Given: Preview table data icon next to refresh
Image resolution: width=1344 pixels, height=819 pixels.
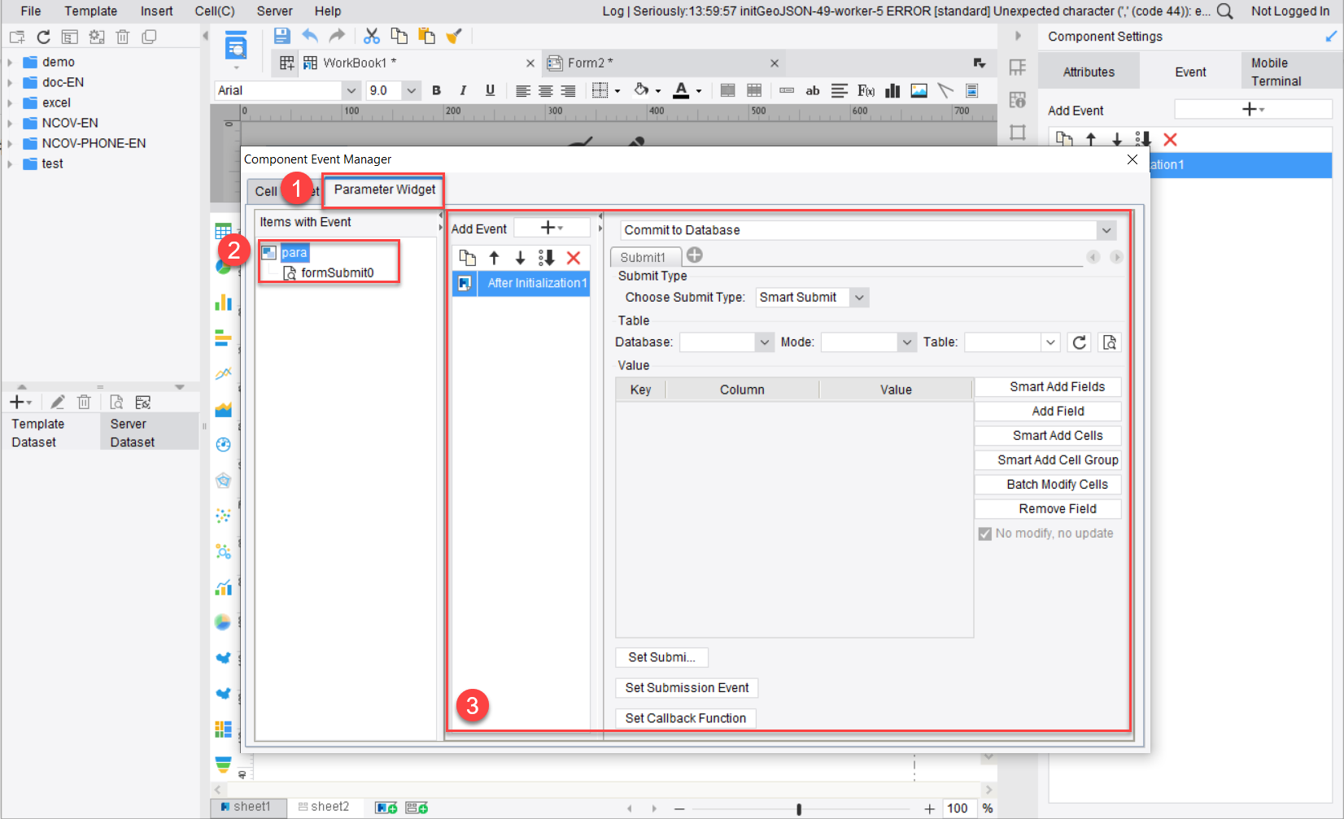Looking at the screenshot, I should tap(1110, 342).
